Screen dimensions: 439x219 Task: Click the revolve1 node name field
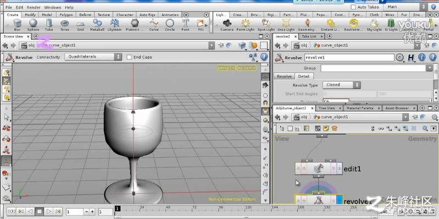(349, 58)
